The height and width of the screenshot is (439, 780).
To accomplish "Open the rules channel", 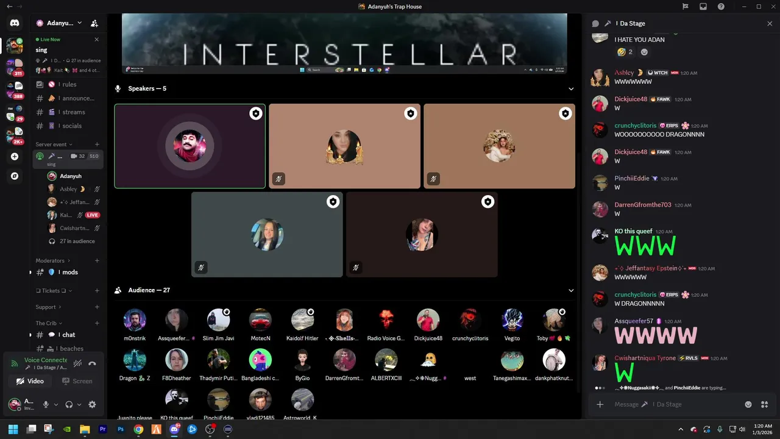I will click(68, 84).
